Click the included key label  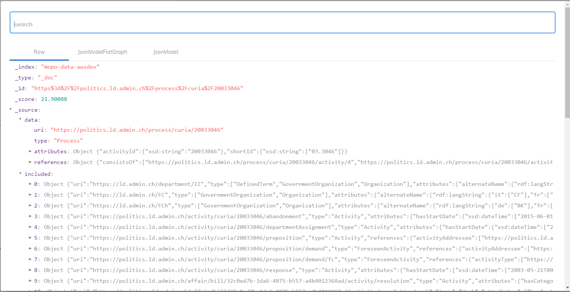37,174
